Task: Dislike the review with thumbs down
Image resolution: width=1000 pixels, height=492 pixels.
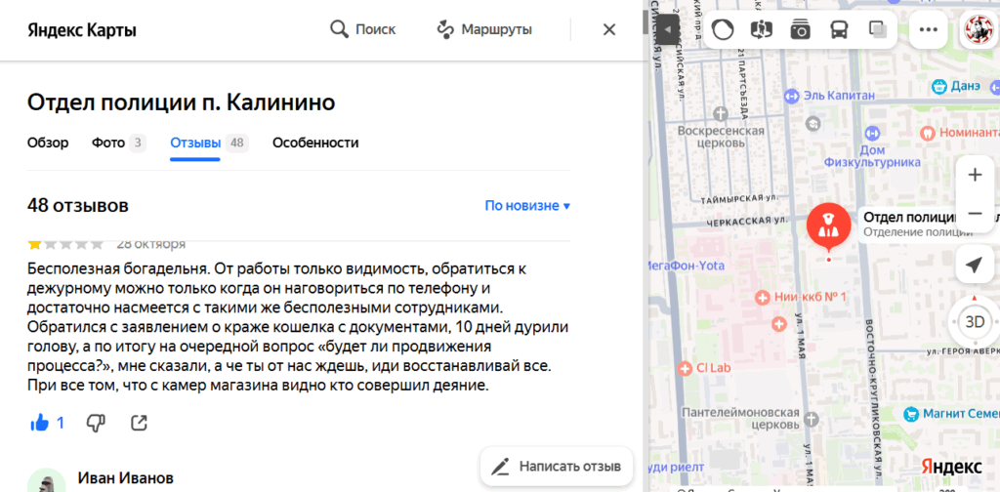Action: coord(96,423)
